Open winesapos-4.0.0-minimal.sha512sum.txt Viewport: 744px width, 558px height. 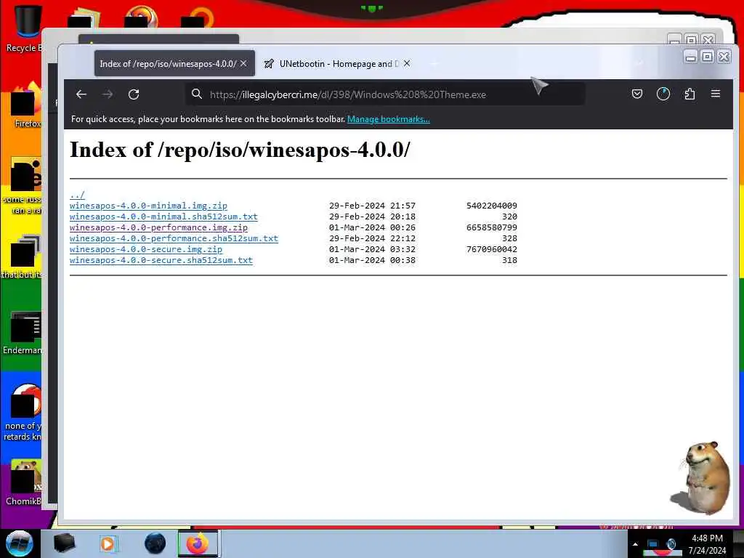(x=163, y=217)
